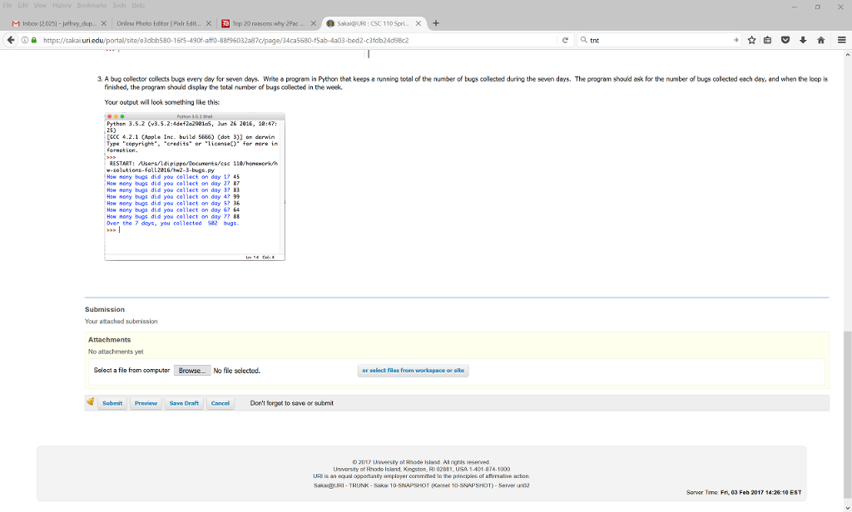The image size is (852, 512).
Task: Open the downloads arrow icon
Action: point(803,40)
